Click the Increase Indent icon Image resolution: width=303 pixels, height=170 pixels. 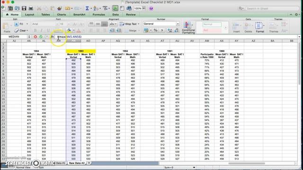coord(119,30)
